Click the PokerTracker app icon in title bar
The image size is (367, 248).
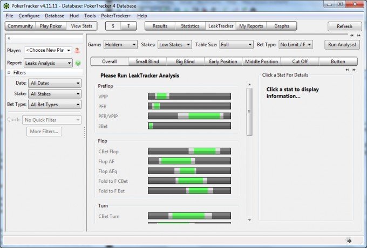click(x=5, y=4)
